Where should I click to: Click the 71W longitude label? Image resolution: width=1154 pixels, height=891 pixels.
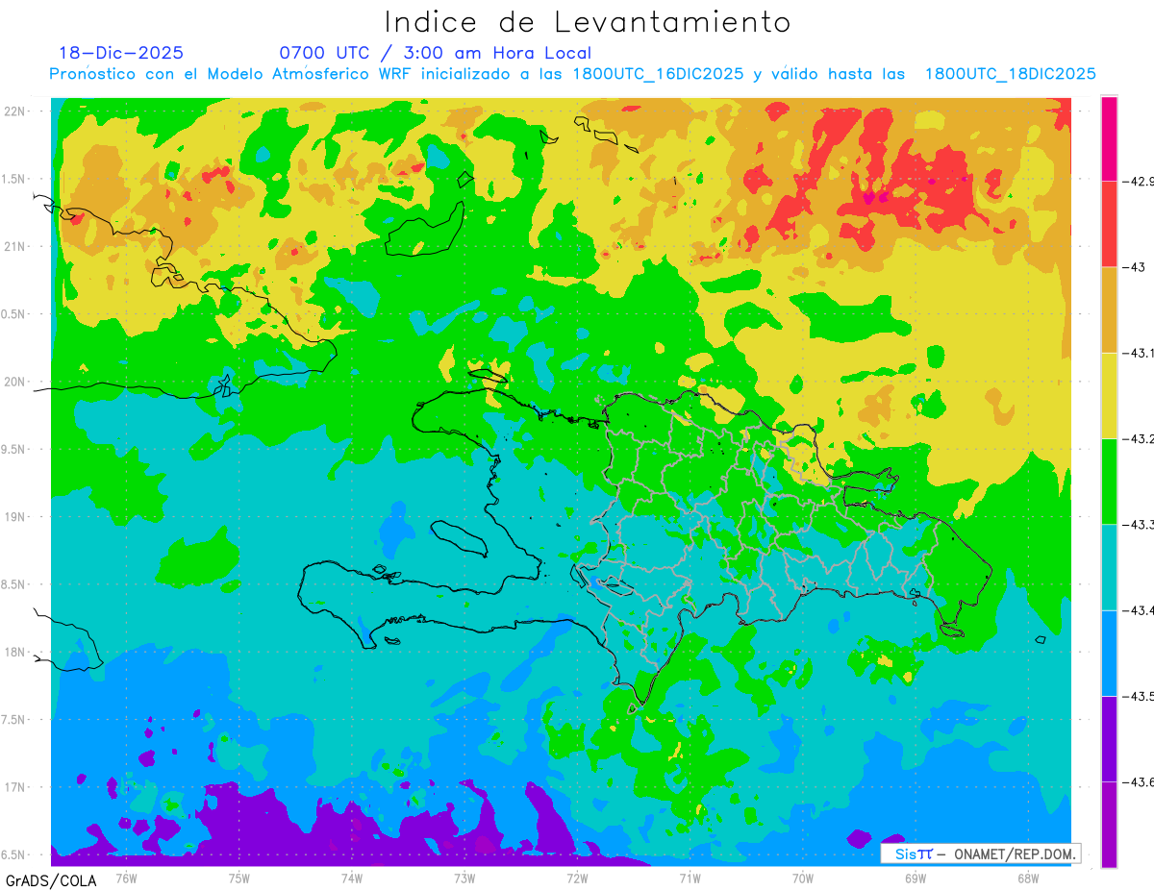tap(690, 879)
